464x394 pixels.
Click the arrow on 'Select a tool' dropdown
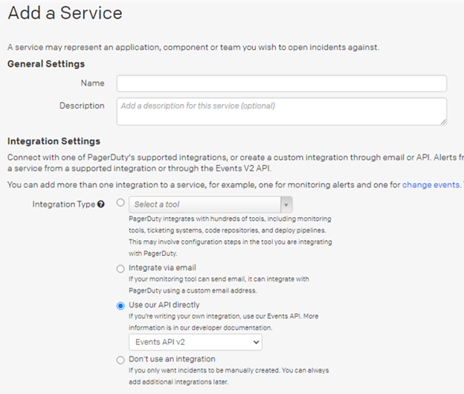point(286,204)
